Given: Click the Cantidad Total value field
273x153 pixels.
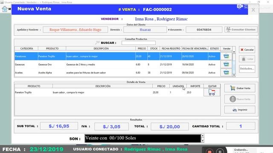Looking at the screenshot, I should (x=241, y=126).
